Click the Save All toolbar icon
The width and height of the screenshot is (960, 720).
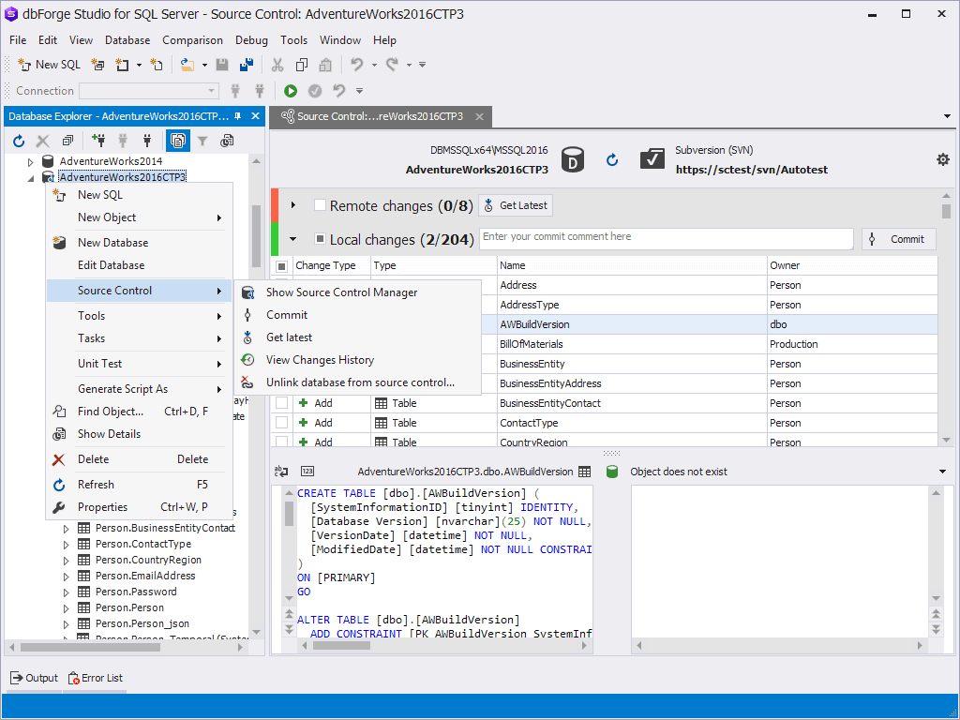(247, 65)
